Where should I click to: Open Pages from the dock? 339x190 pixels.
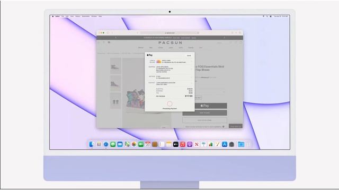pyautogui.click(x=218, y=144)
